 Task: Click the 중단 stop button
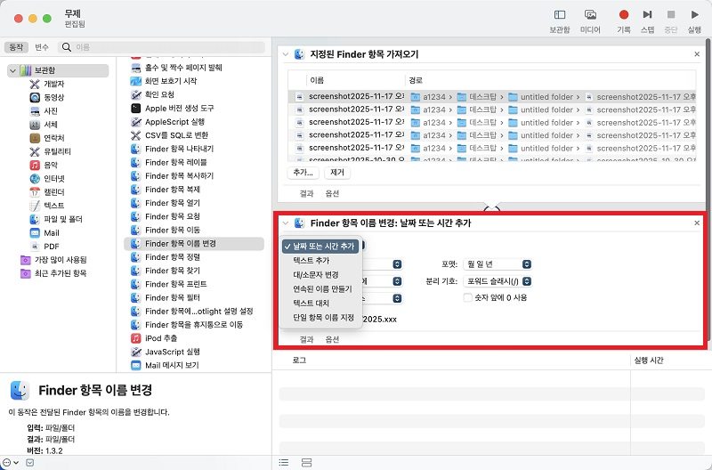click(x=671, y=15)
